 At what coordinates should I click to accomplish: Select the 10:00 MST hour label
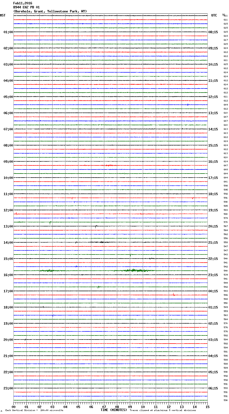(8, 178)
